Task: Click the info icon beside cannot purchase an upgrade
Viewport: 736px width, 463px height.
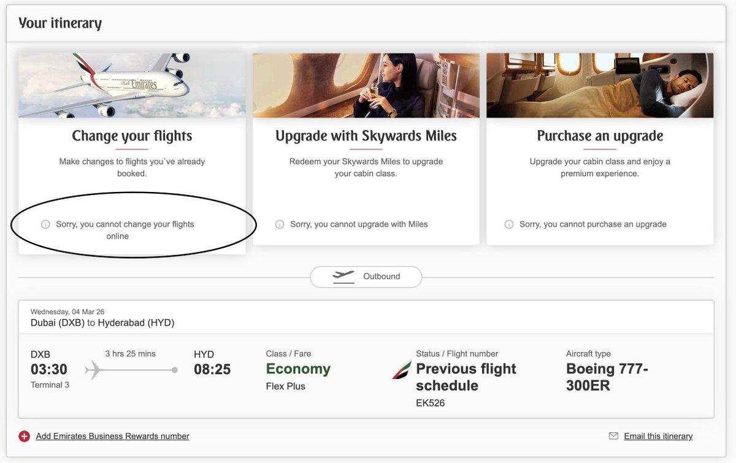Action: coord(508,224)
